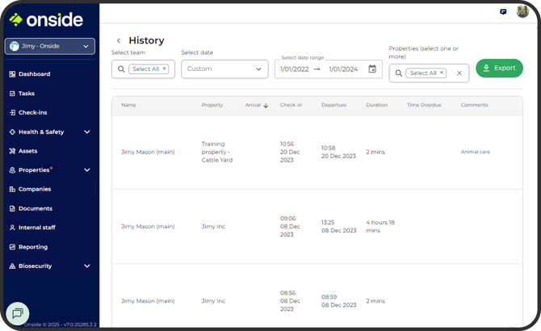Open the user profile avatar
The width and height of the screenshot is (541, 331).
(x=522, y=11)
